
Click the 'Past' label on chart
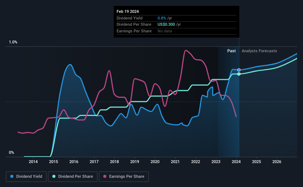coord(231,51)
